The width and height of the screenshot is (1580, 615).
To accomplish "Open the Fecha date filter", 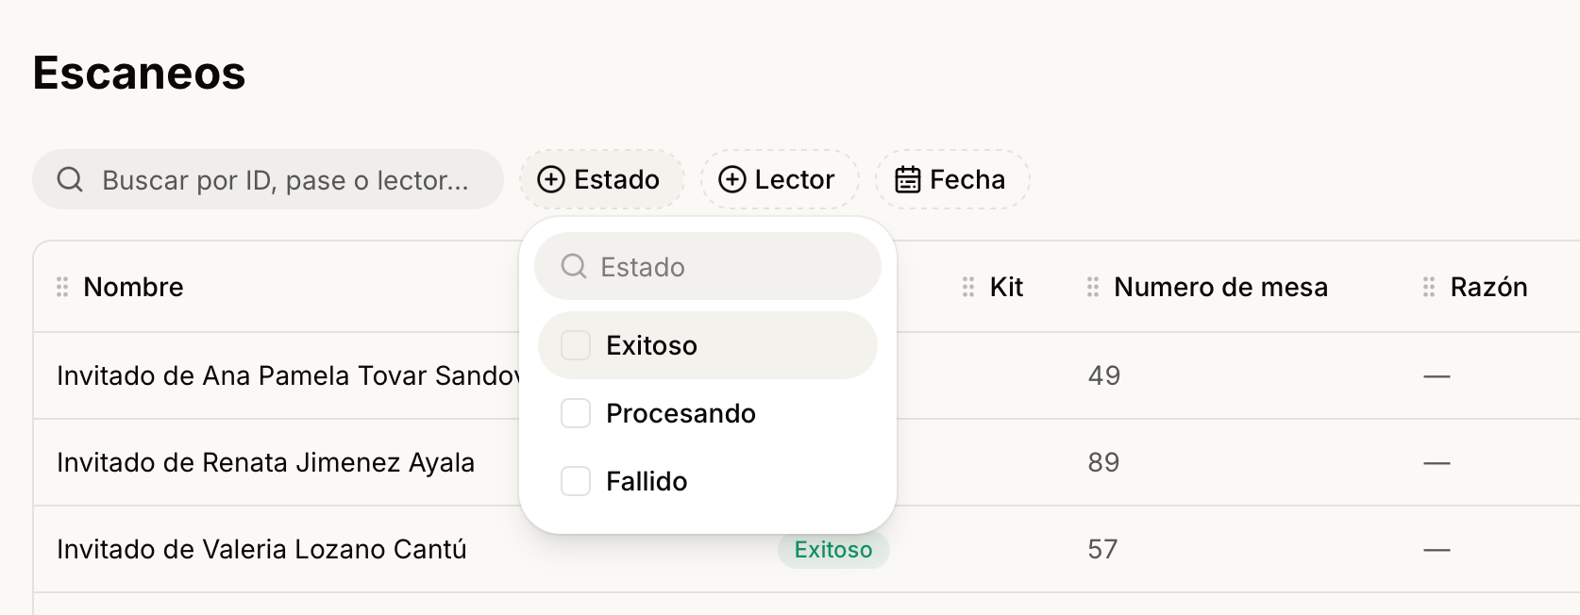I will pos(952,179).
